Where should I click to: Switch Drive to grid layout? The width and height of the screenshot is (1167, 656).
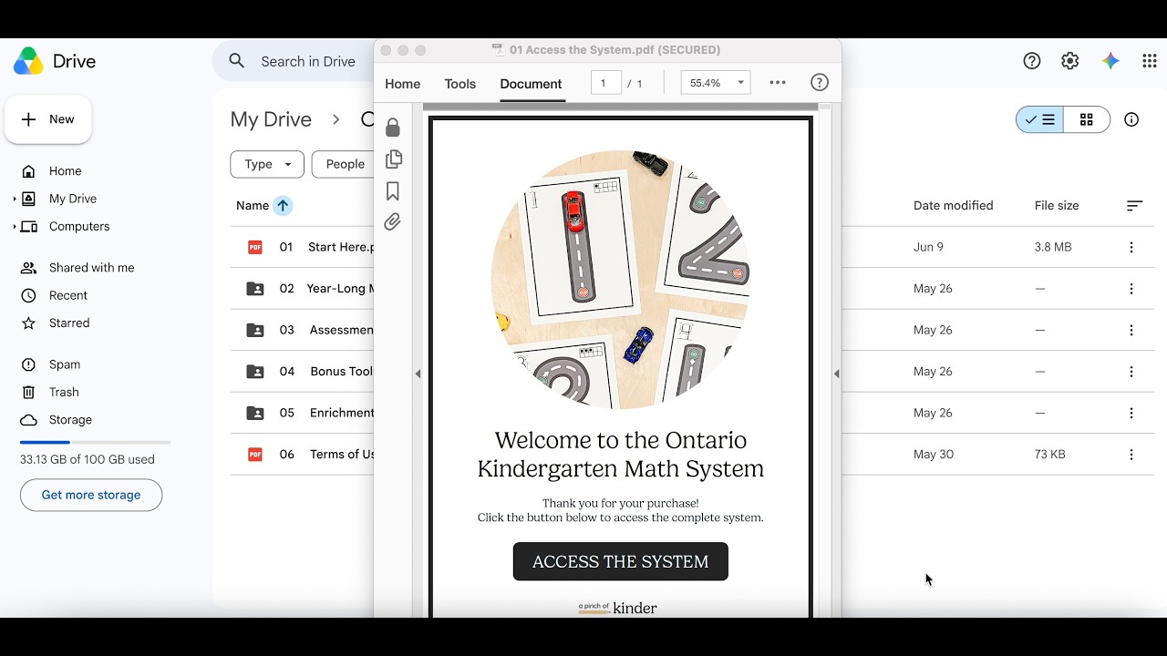coord(1087,119)
